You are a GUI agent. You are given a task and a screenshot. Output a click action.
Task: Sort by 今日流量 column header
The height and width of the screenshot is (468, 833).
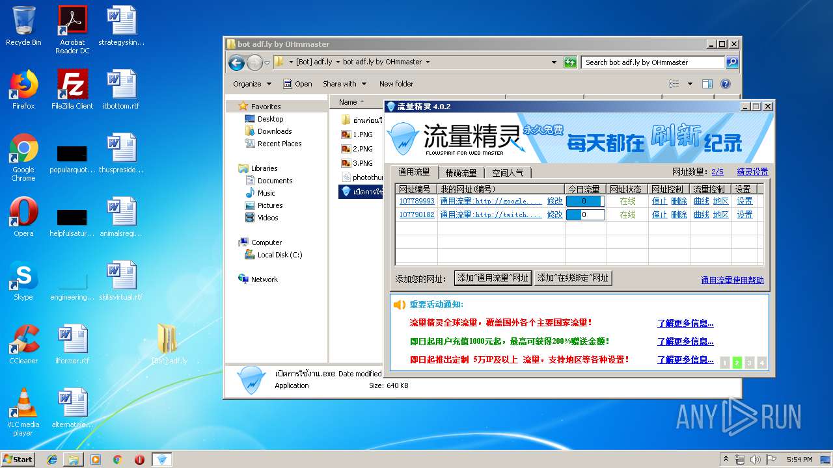coord(585,189)
